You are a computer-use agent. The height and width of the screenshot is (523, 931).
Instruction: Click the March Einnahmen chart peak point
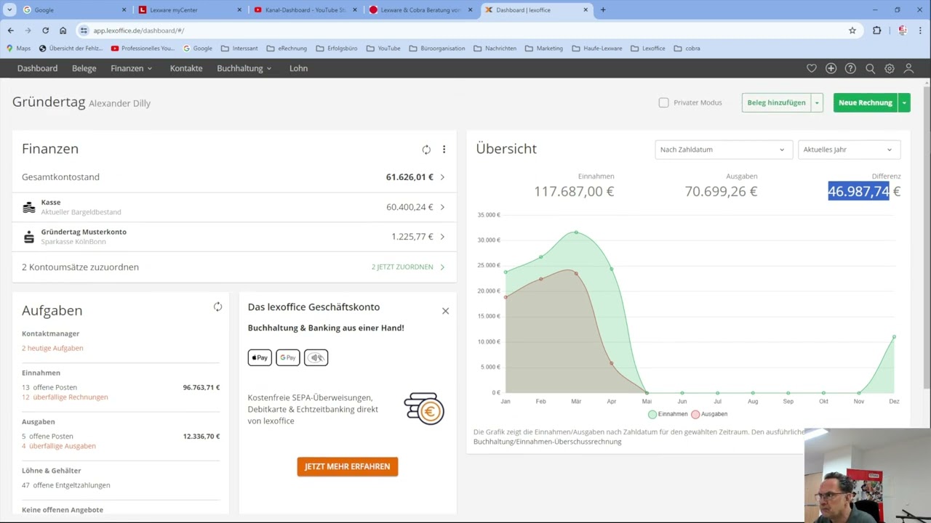[576, 232]
